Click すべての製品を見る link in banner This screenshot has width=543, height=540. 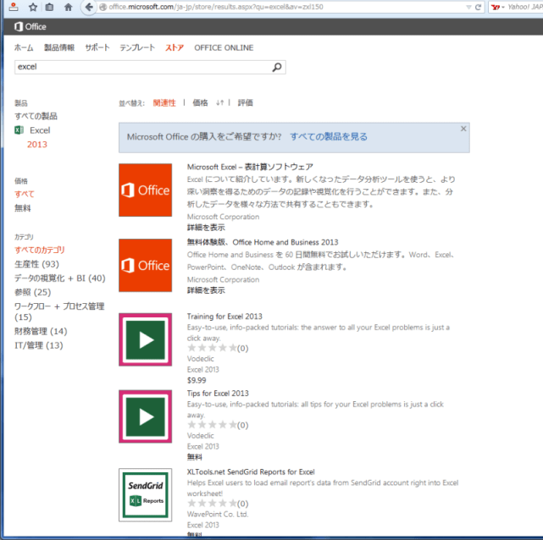tap(329, 136)
